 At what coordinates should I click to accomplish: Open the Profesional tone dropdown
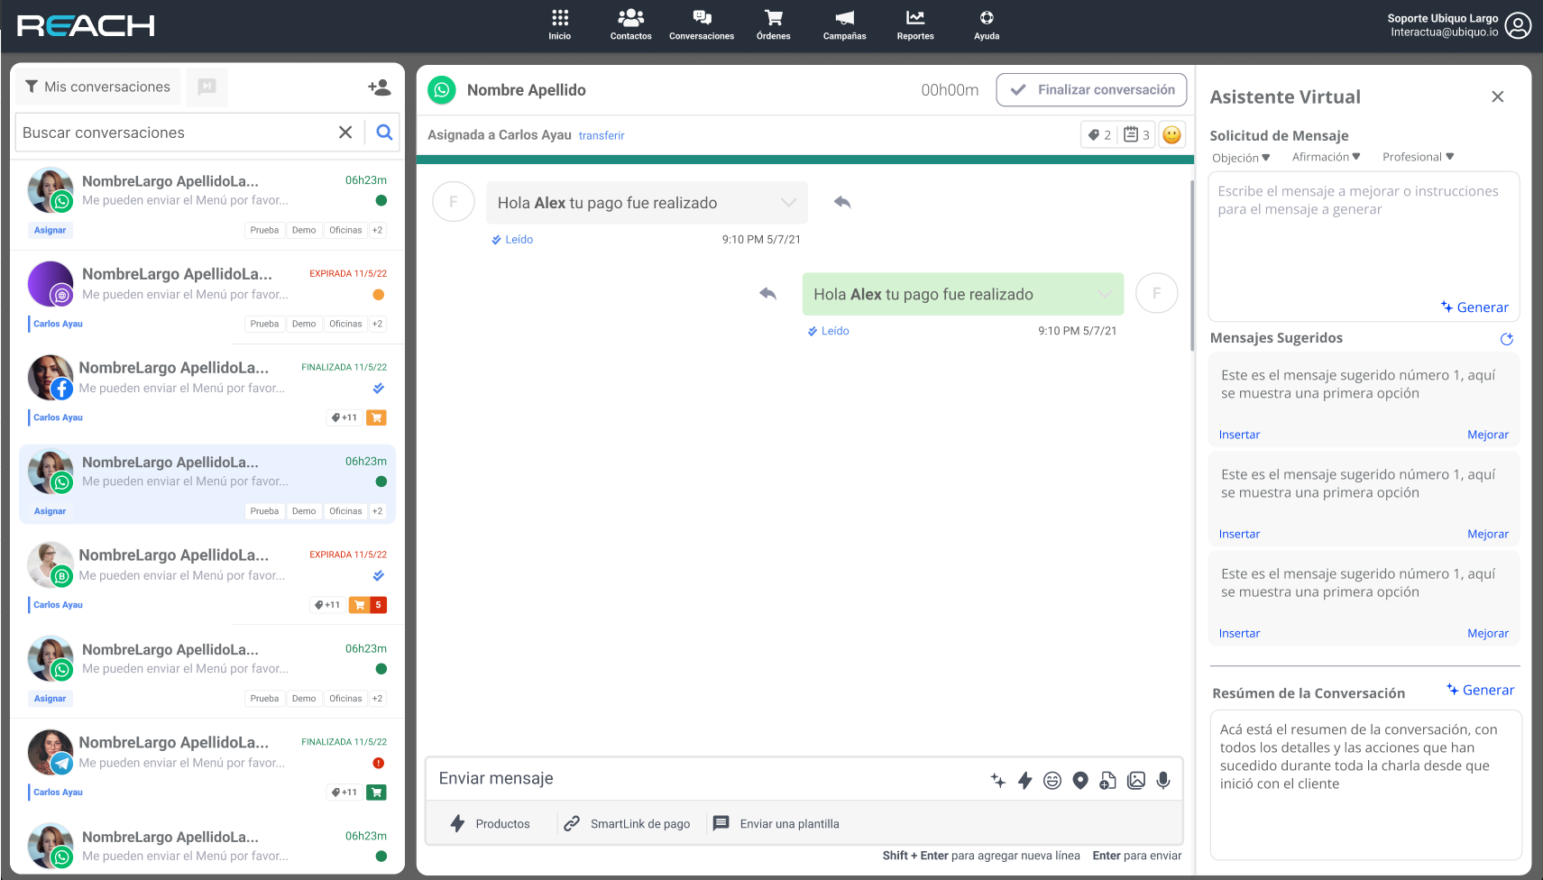[1418, 157]
